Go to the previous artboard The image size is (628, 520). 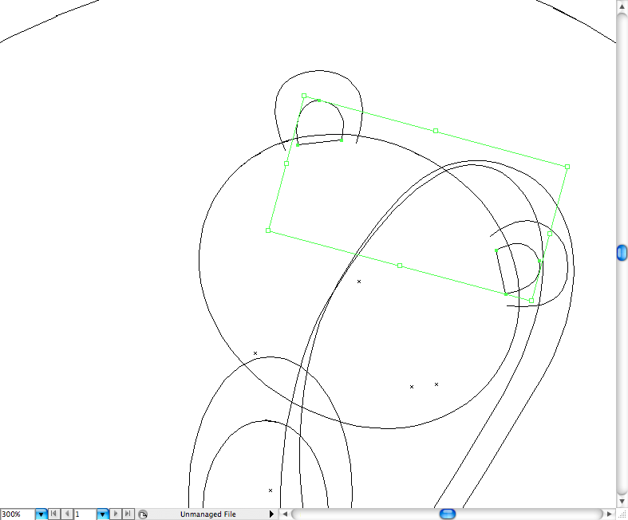68,514
